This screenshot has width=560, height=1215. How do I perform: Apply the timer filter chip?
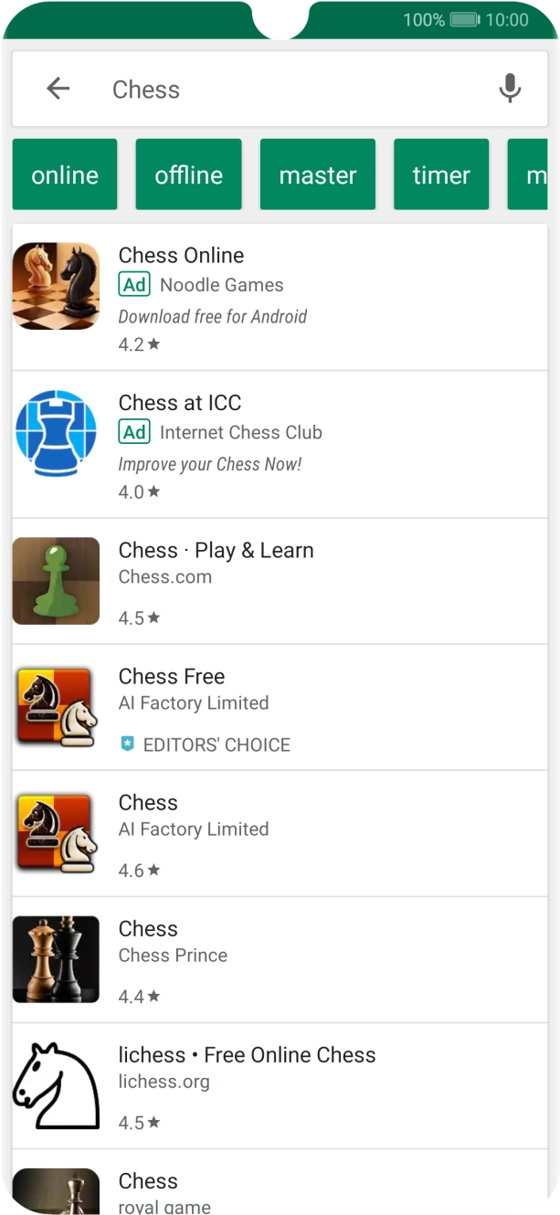pos(441,174)
